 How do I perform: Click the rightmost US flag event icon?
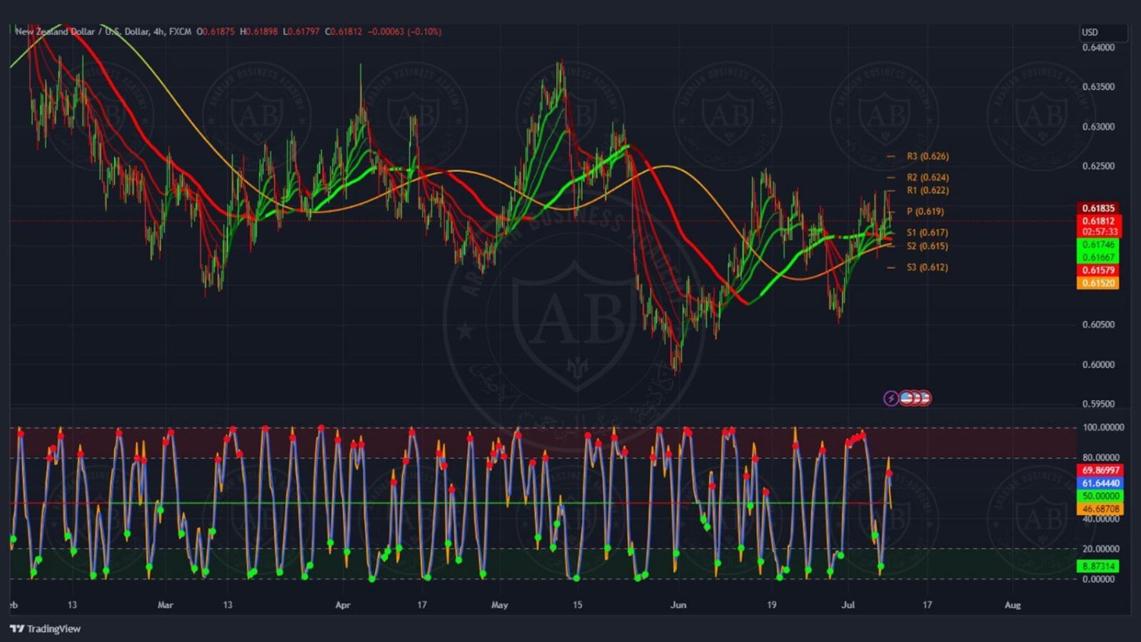(924, 398)
